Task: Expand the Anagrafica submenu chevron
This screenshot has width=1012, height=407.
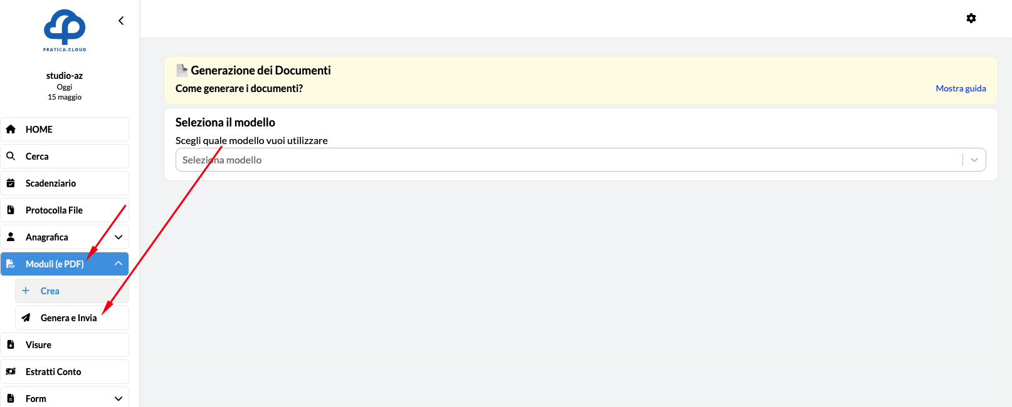Action: [119, 237]
